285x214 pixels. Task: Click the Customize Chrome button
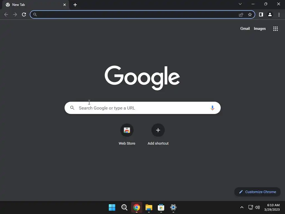tap(257, 192)
